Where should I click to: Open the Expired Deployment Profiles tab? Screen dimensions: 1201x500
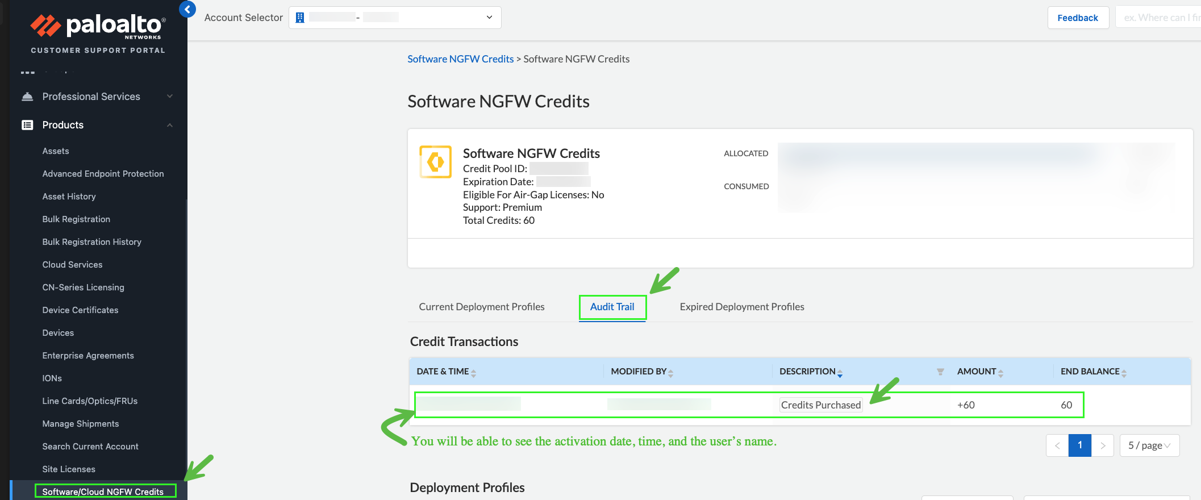pyautogui.click(x=741, y=307)
